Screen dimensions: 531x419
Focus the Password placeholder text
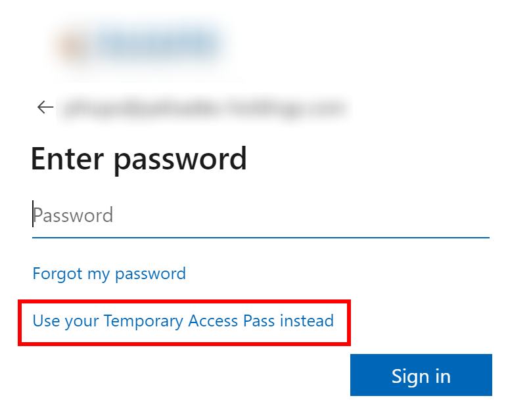tap(73, 215)
